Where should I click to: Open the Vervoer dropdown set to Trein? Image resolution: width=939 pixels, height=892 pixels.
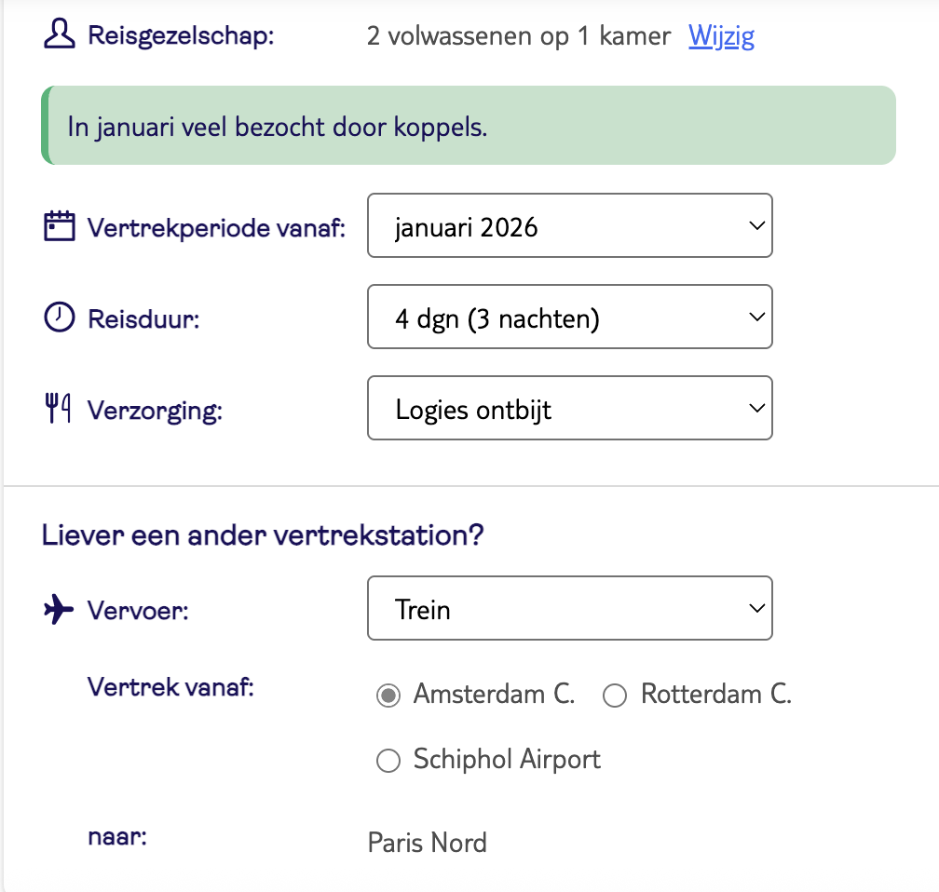pos(569,609)
